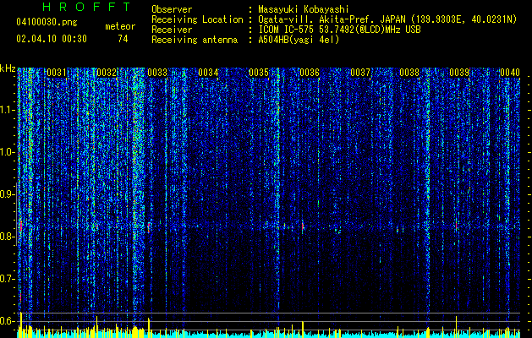
Task: Click the 1.1 kHz axis tick label
Action: (8, 110)
